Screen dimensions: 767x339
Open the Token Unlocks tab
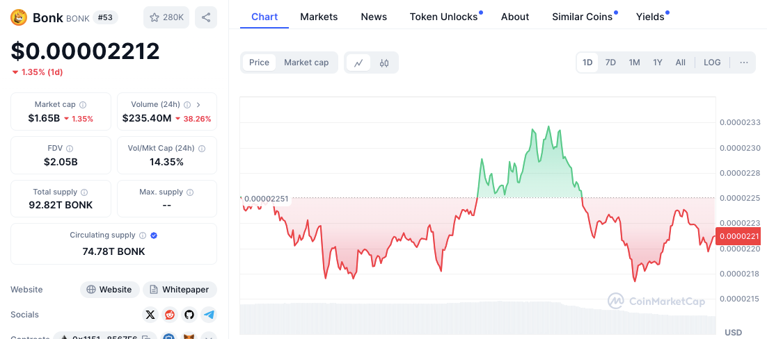point(443,17)
